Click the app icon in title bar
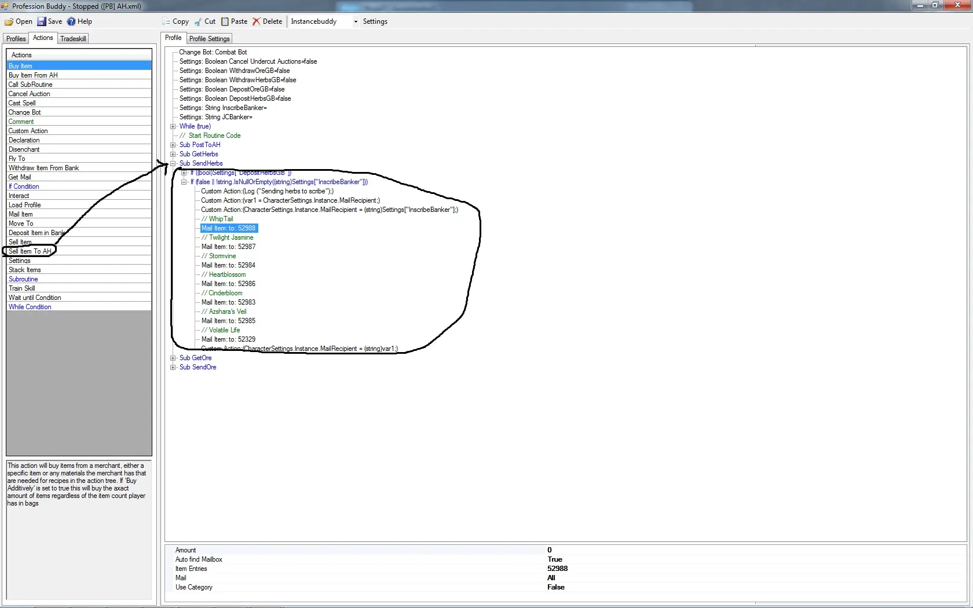Viewport: 973px width, 608px height. [x=5, y=6]
